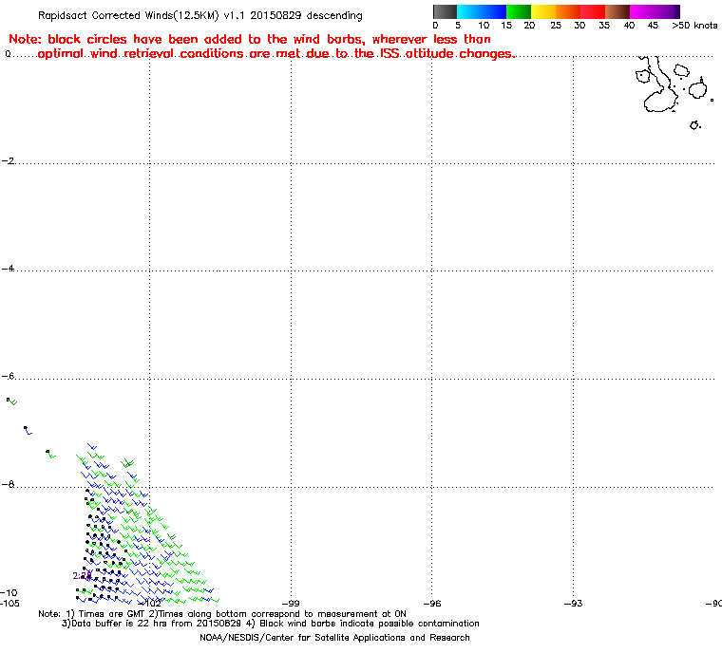This screenshot has height=653, width=722.
Task: Click the largest Galapagos island outline
Action: click(660, 85)
